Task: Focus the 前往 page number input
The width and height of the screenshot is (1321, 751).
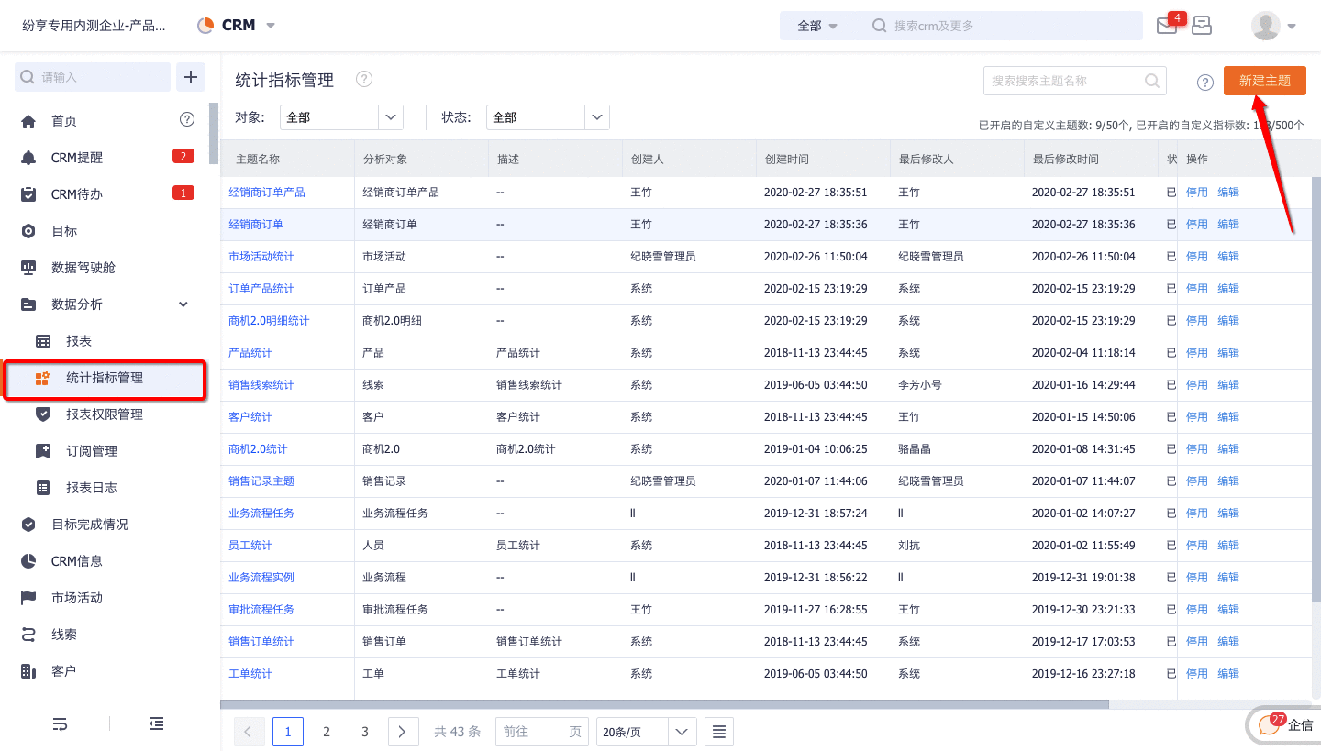Action: coord(543,732)
